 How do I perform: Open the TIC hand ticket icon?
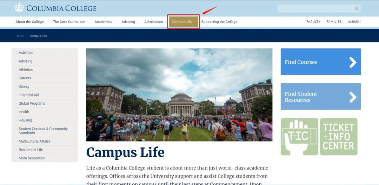point(299,137)
